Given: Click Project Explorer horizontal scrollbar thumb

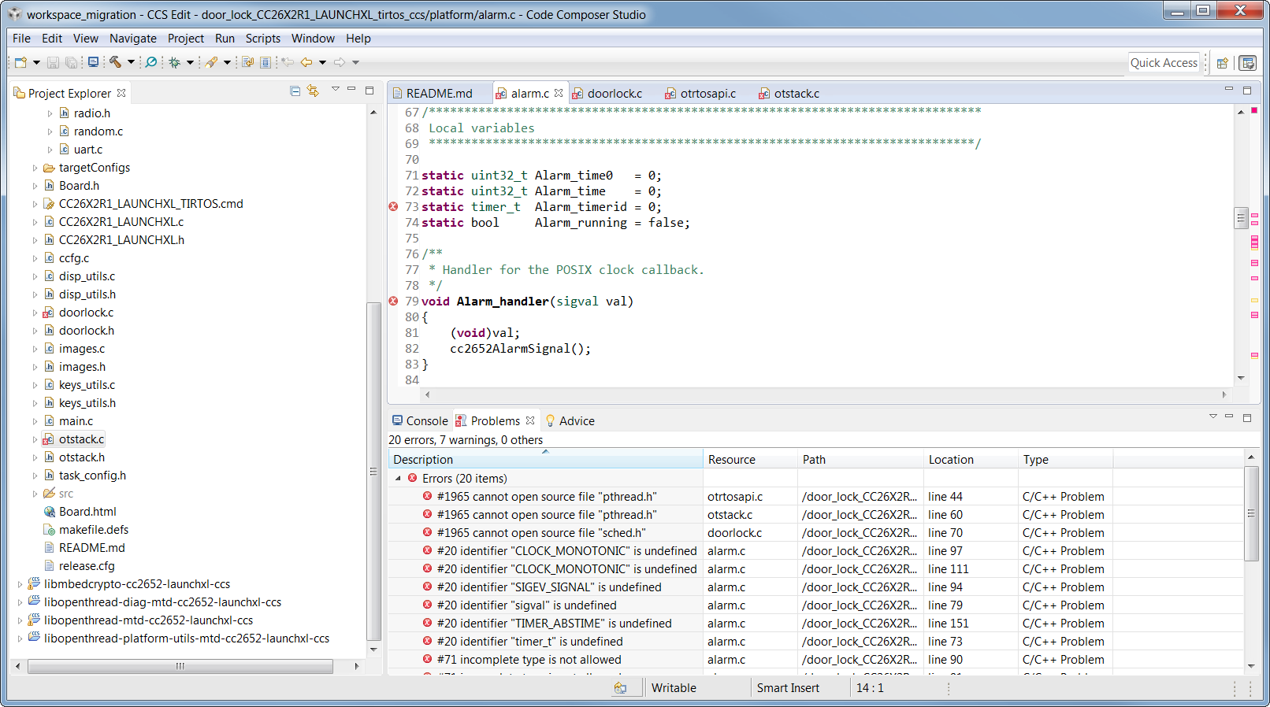Looking at the screenshot, I should click(x=180, y=667).
